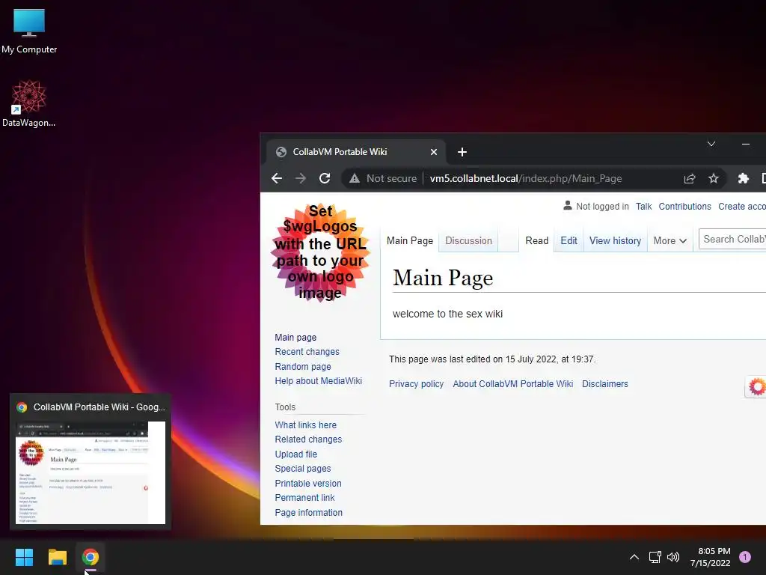The image size is (766, 575).
Task: Minimize the Chrome window
Action: tap(746, 144)
